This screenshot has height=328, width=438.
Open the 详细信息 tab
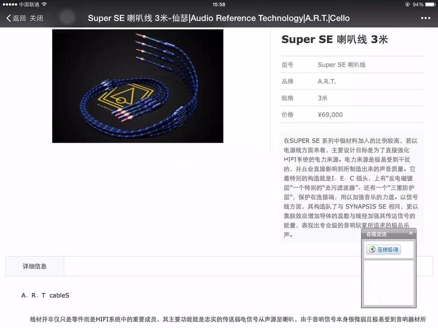point(35,266)
